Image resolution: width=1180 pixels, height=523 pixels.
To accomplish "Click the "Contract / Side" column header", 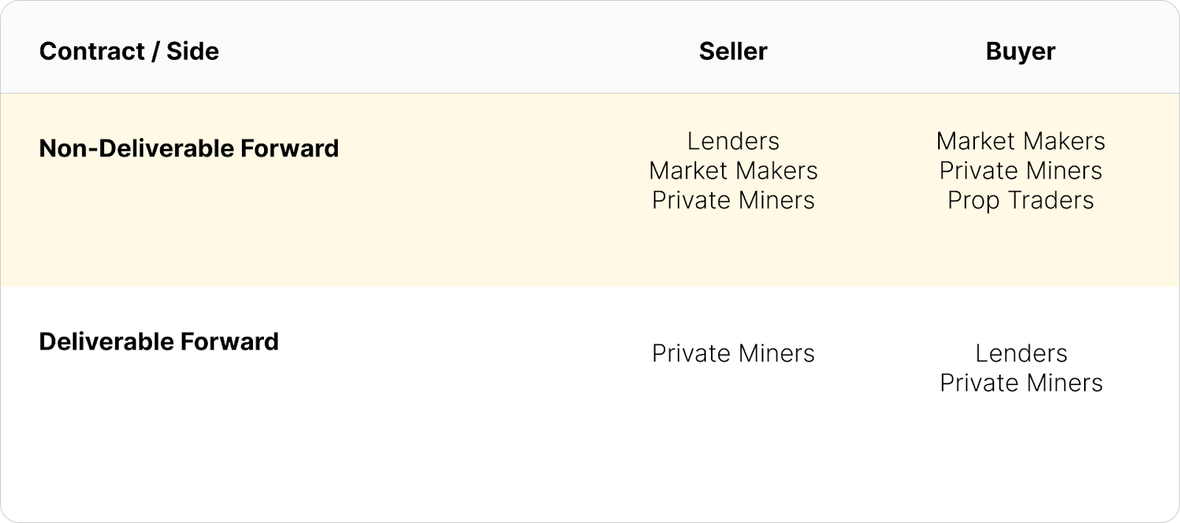I will [129, 51].
